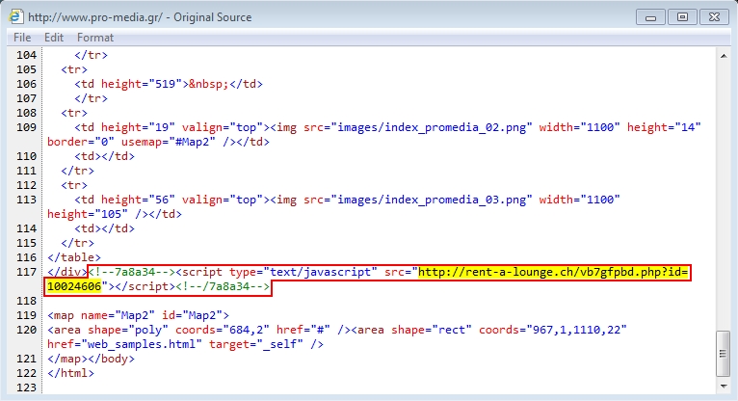Open the Format menu

[95, 38]
